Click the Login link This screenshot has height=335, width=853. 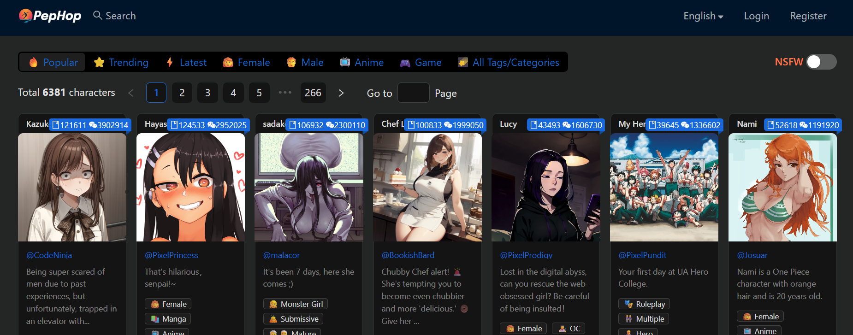click(x=756, y=16)
